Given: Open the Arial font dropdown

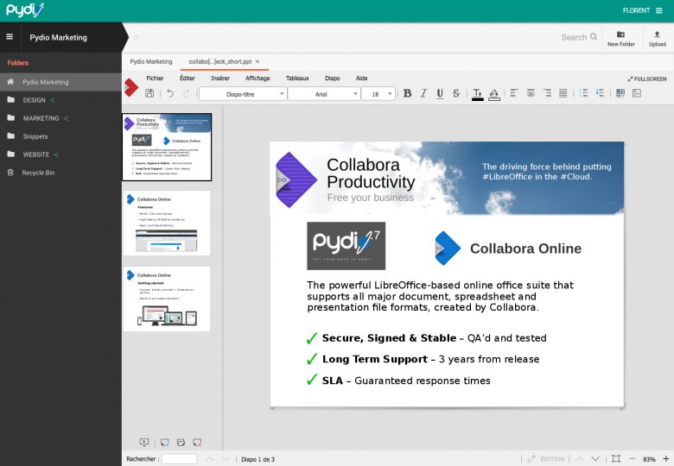Looking at the screenshot, I should coord(324,94).
